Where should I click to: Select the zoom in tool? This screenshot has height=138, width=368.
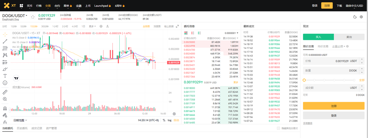[x=5, y=99]
